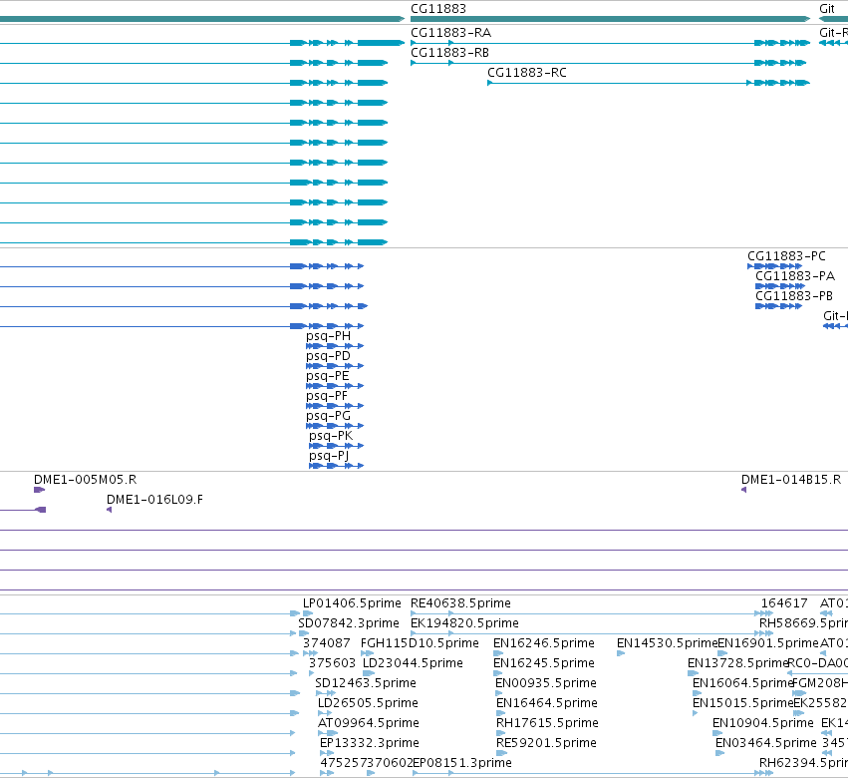Select the LD23044.5prime EST label
Image resolution: width=848 pixels, height=778 pixels.
[x=413, y=663]
